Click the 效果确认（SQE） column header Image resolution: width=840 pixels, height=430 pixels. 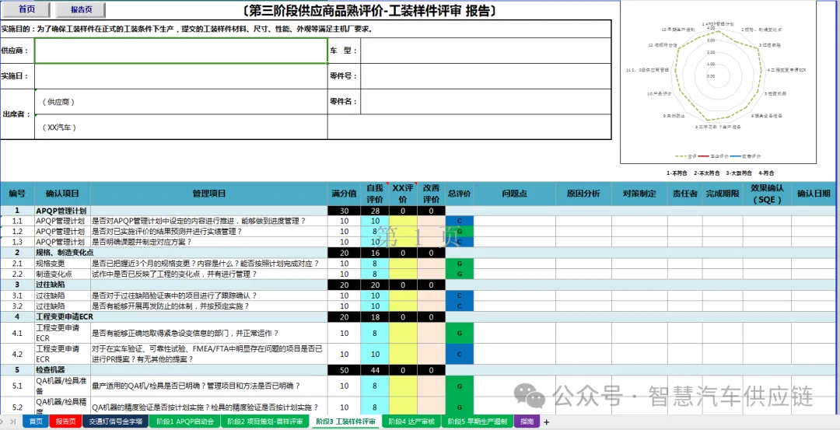tap(767, 194)
